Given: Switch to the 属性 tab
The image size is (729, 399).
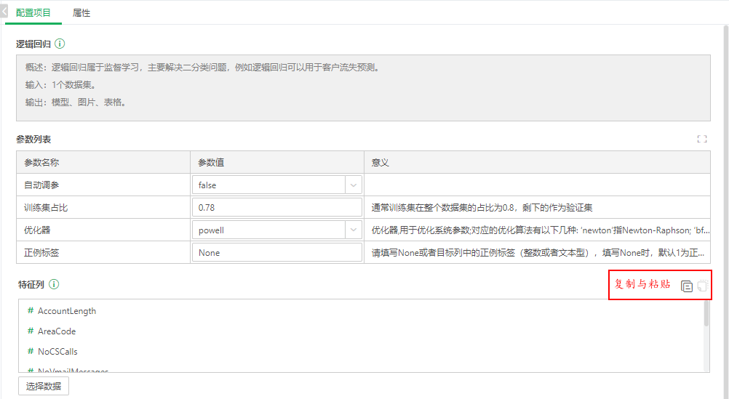Looking at the screenshot, I should click(x=81, y=13).
